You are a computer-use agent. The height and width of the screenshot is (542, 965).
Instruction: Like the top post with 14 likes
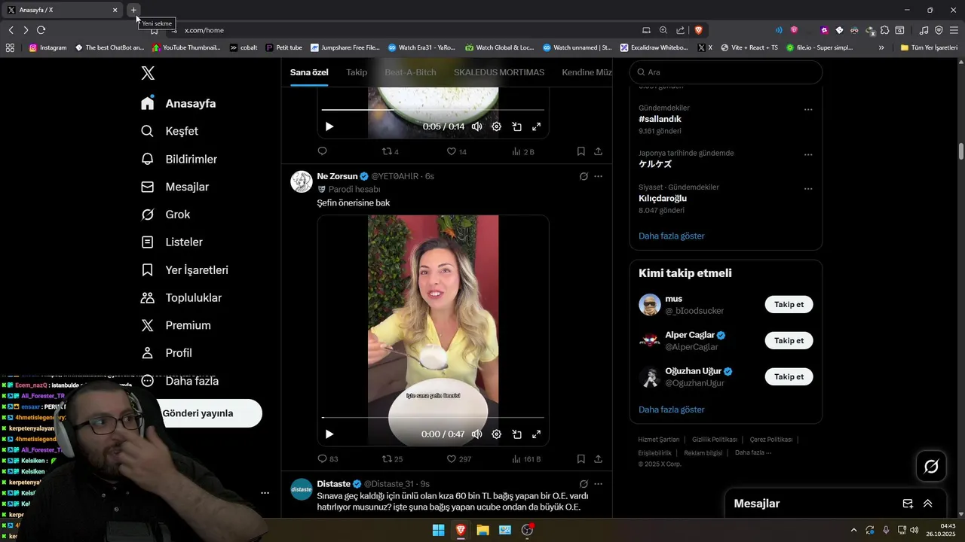pos(456,151)
